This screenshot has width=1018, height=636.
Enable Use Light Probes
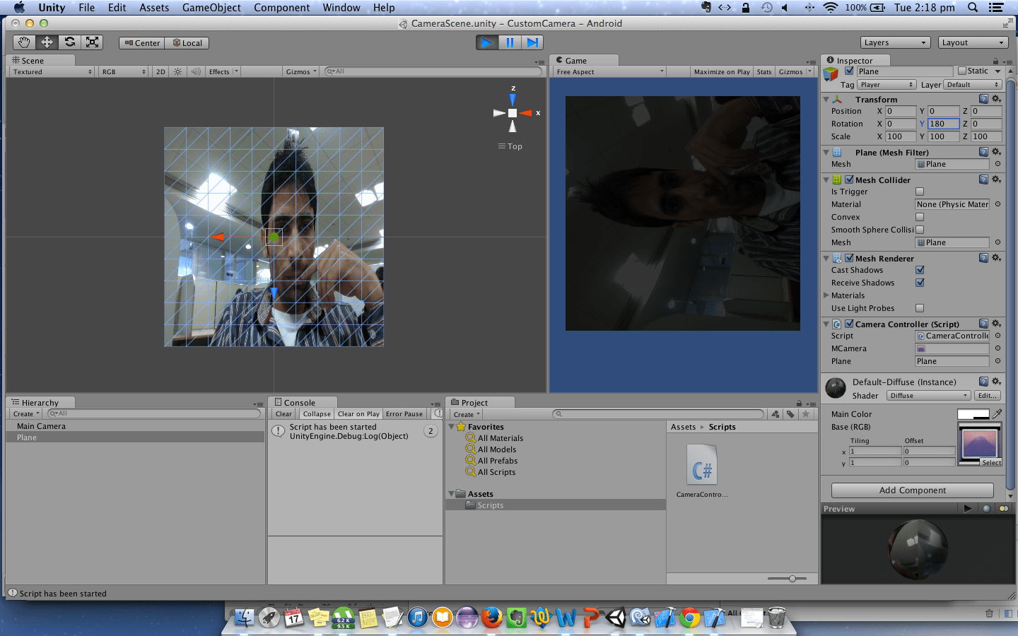(x=920, y=308)
